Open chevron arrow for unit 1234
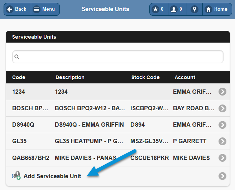The width and height of the screenshot is (235, 190). 222,92
